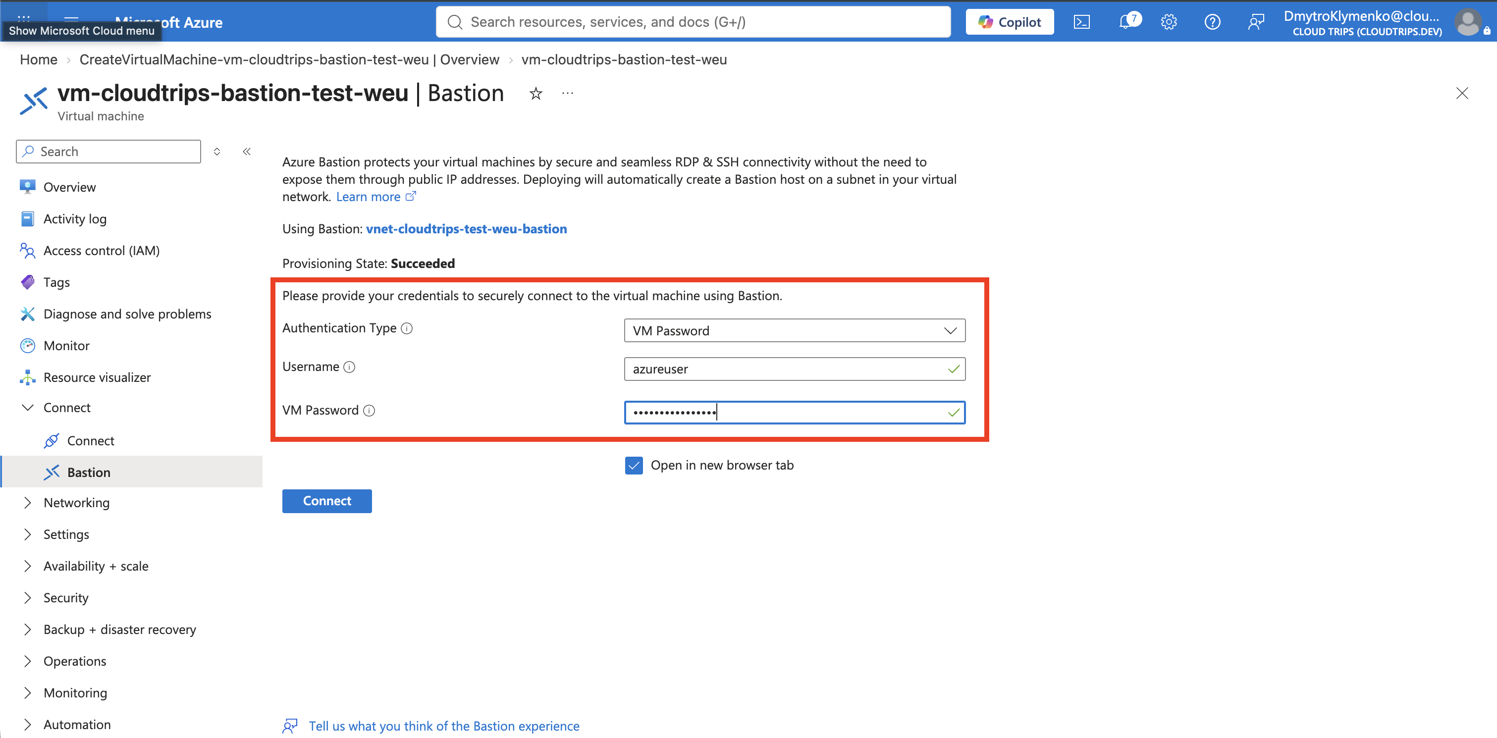Click the Bastion icon in sidebar
The width and height of the screenshot is (1497, 738).
(51, 473)
